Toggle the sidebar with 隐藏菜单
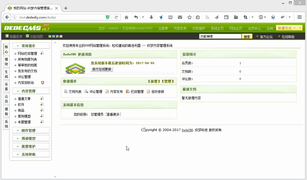This screenshot has height=180, width=307. coord(14,37)
